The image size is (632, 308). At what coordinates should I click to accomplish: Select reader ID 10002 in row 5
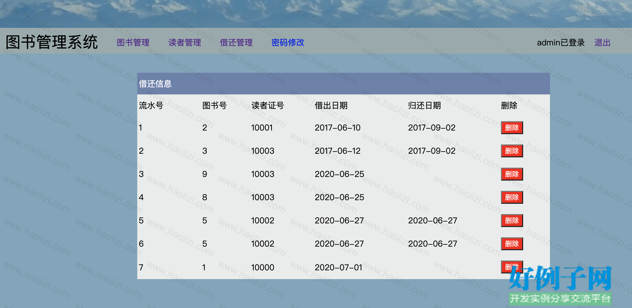pyautogui.click(x=263, y=221)
